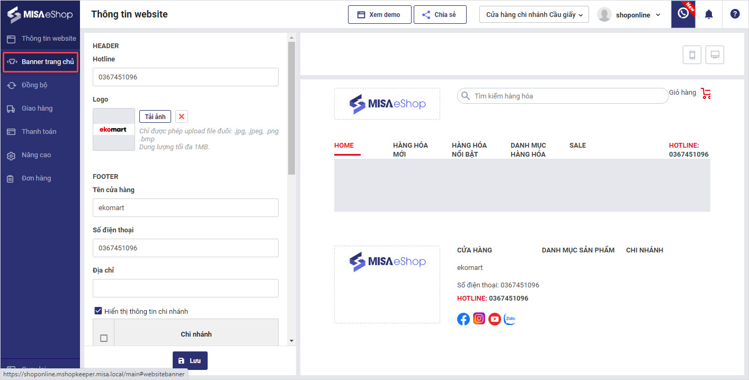Screen dimensions: 749x380
Task: Click the form panel scroll up arrow
Action: 291,37
